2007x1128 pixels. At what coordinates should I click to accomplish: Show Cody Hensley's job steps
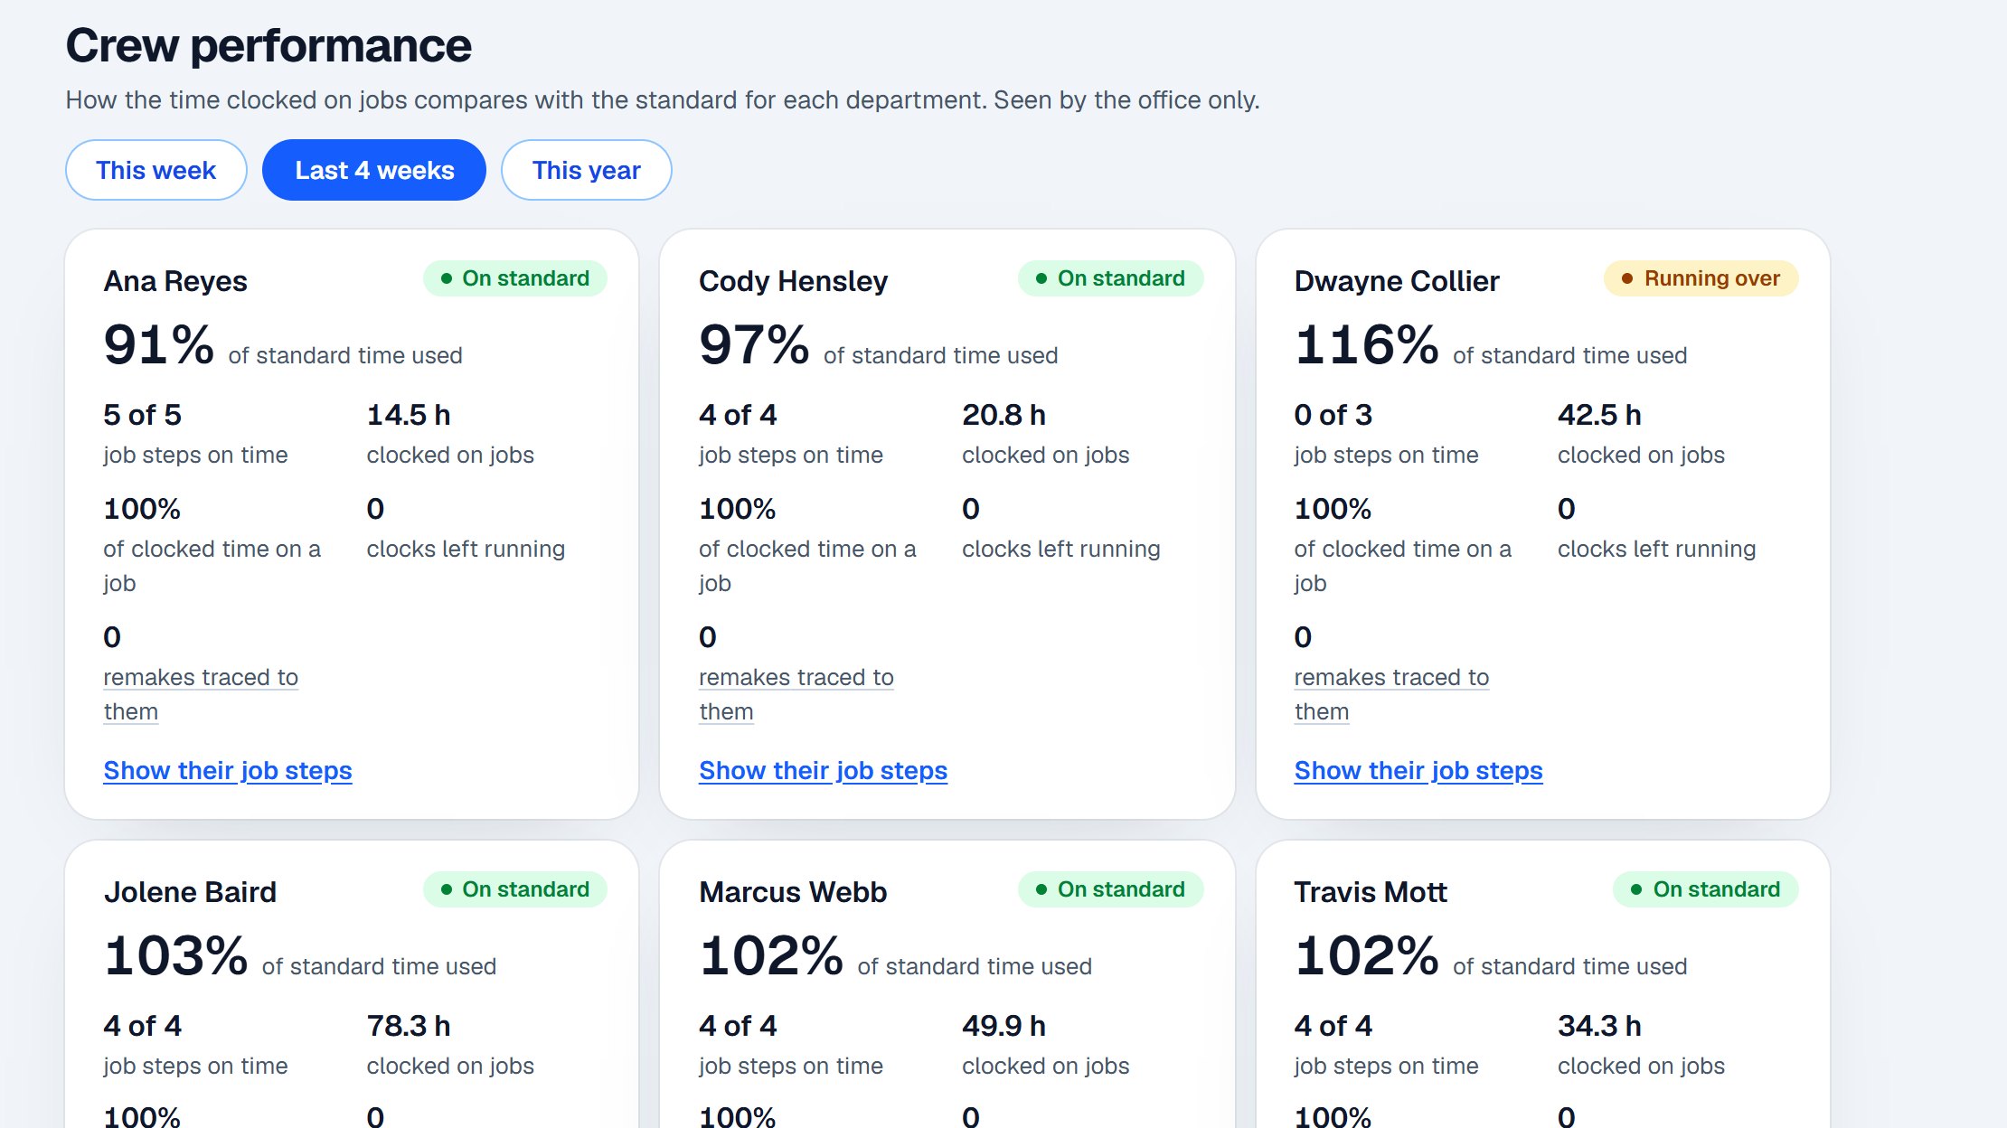(x=823, y=770)
